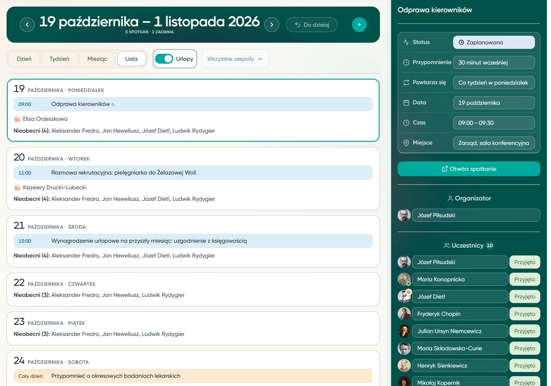551x386 pixels.
Task: Click Przypomnienie clock icon
Action: click(x=406, y=62)
